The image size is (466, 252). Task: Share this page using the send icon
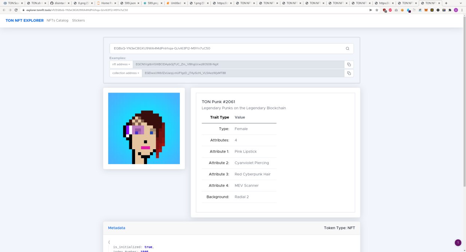[x=371, y=10]
